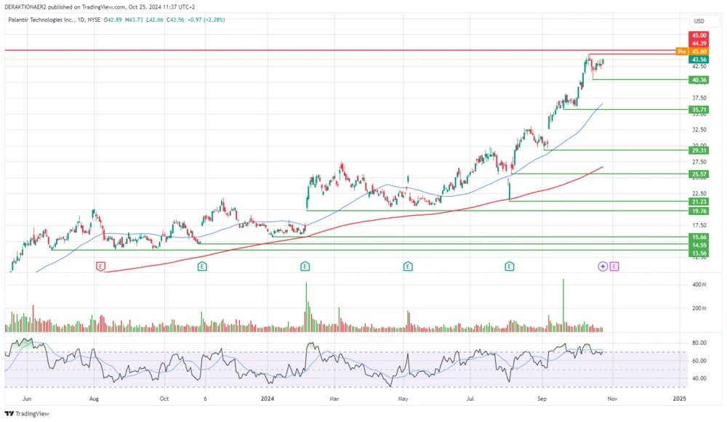The image size is (727, 422).
Task: Click the earnings E icon below August
Action: [x=100, y=266]
